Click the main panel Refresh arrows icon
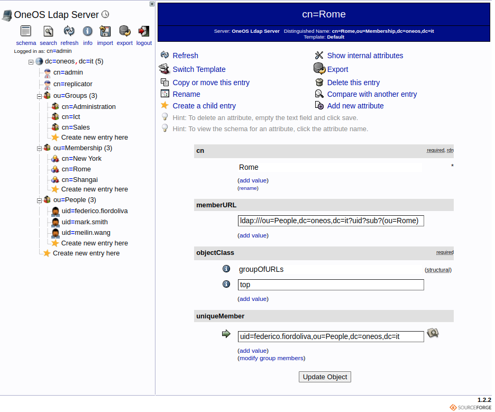 click(164, 55)
